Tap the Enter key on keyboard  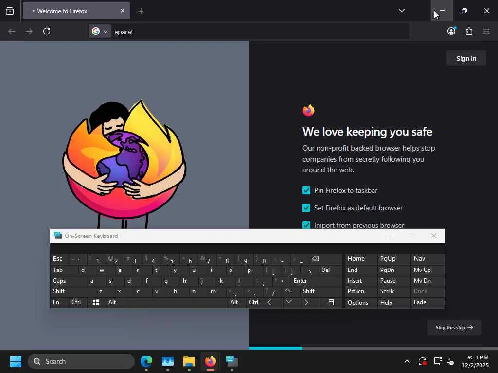[317, 281]
